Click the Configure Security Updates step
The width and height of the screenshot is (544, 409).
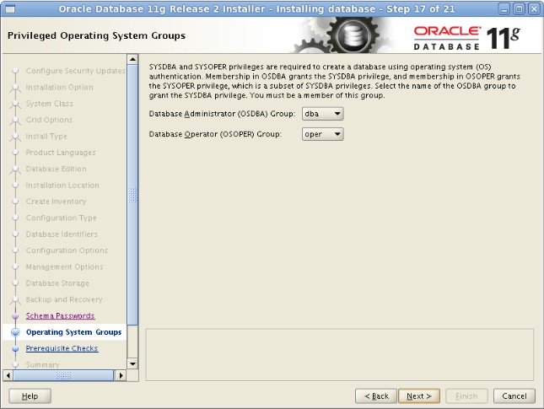[x=76, y=71]
